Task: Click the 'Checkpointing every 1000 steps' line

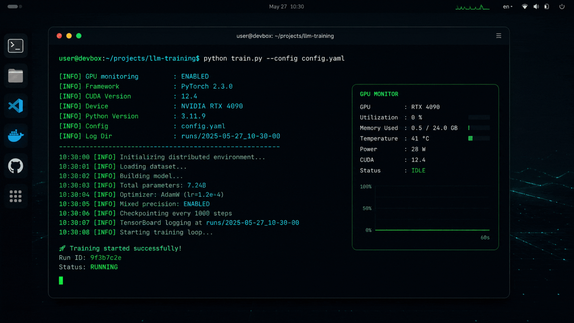Action: click(145, 213)
